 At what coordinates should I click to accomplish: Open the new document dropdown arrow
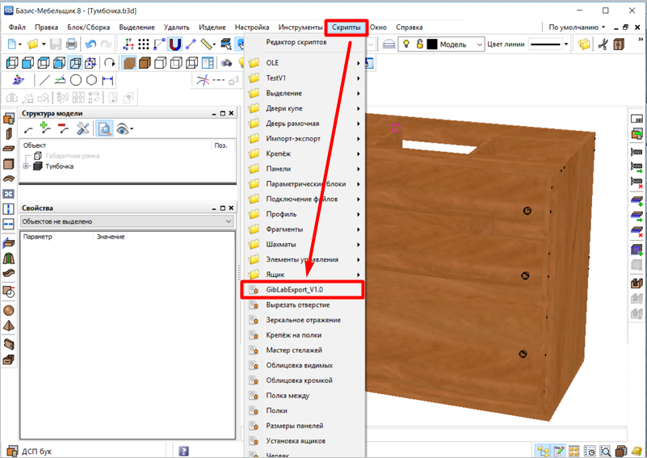pyautogui.click(x=20, y=44)
